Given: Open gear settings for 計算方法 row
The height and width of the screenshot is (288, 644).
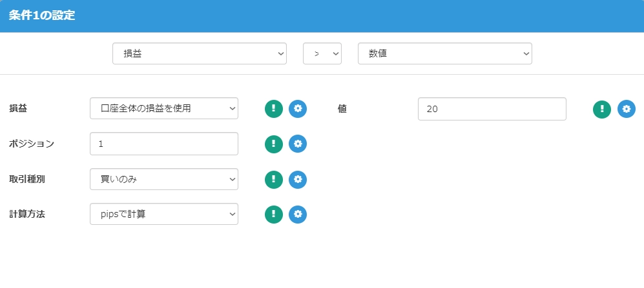Looking at the screenshot, I should (x=298, y=215).
